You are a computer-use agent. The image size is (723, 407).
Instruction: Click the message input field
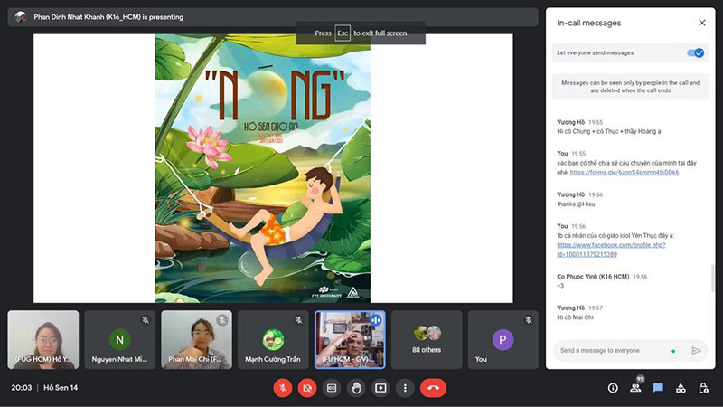(x=611, y=350)
